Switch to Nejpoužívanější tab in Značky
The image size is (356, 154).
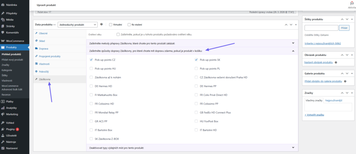(x=333, y=100)
